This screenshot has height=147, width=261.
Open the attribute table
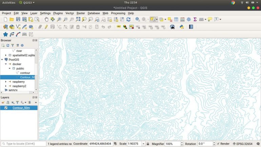click(x=176, y=19)
